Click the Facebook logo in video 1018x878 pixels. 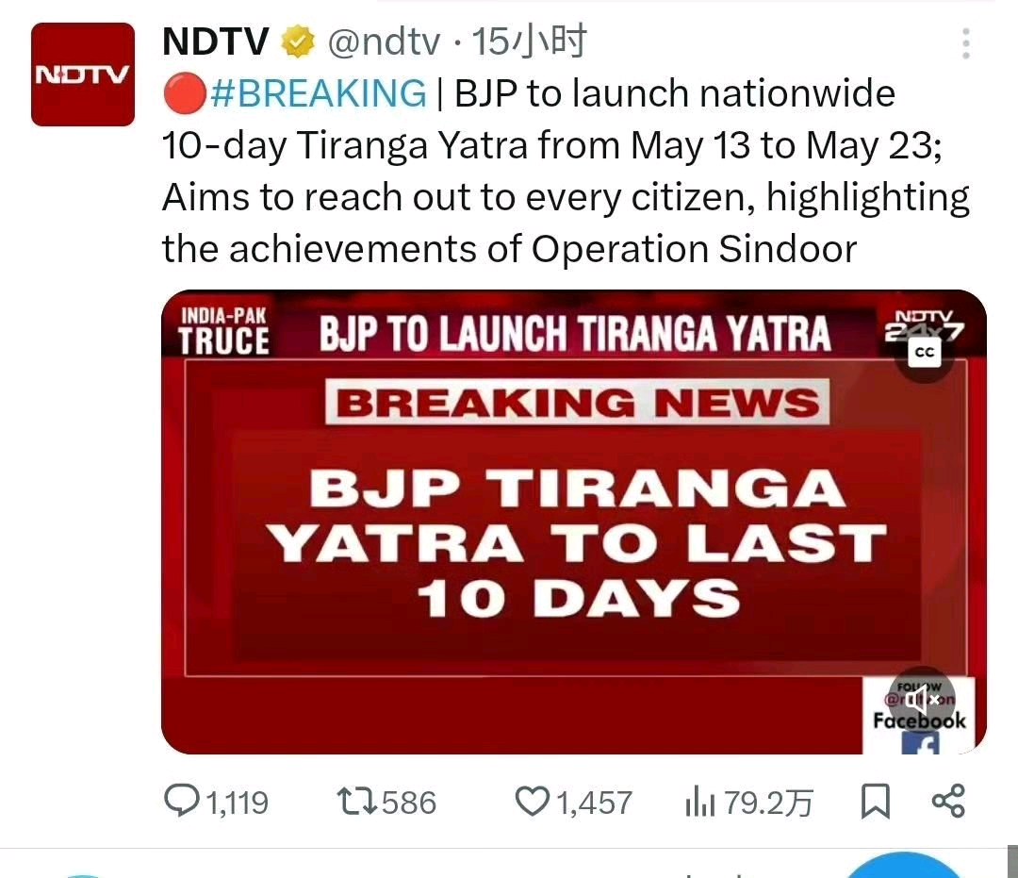coord(921,743)
